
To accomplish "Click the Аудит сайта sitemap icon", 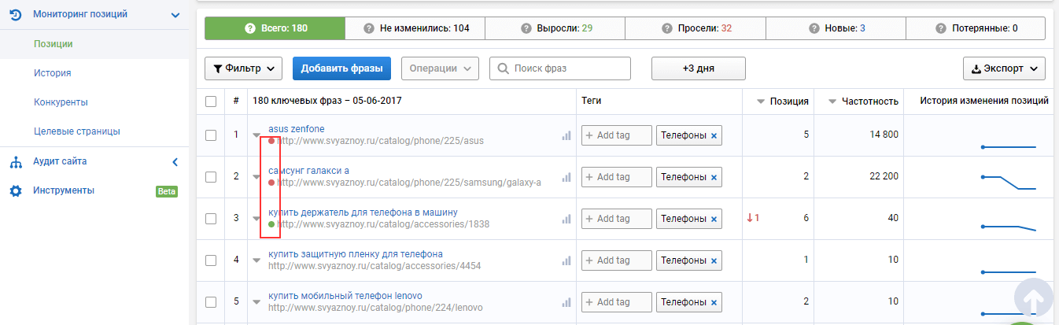I will (x=15, y=162).
